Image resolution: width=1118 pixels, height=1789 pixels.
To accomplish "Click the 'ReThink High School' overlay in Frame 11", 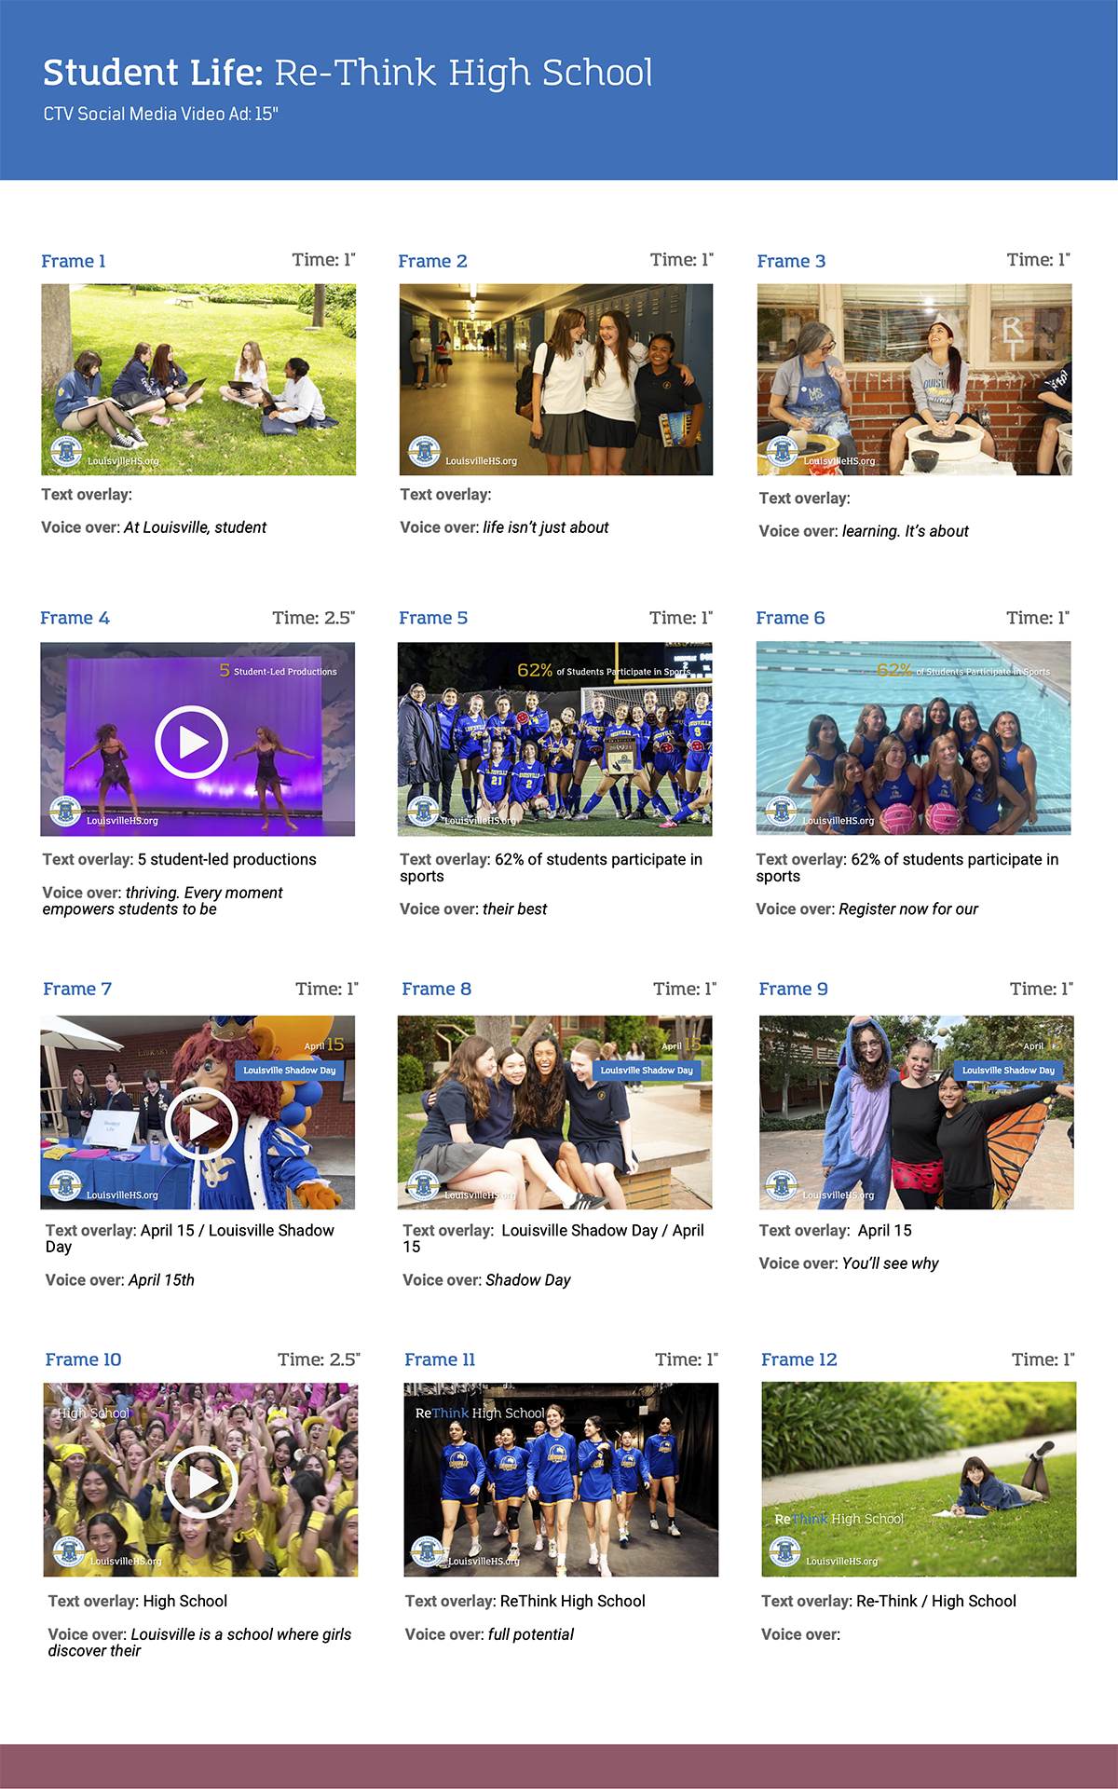I will pyautogui.click(x=480, y=1413).
